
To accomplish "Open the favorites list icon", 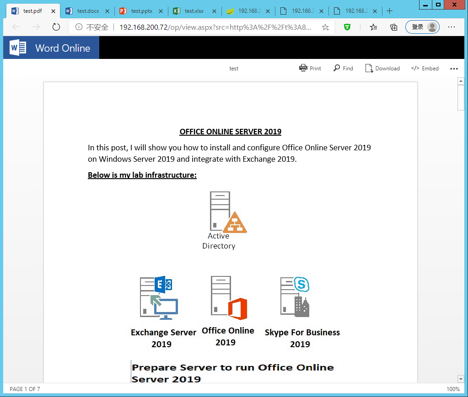I will (373, 27).
